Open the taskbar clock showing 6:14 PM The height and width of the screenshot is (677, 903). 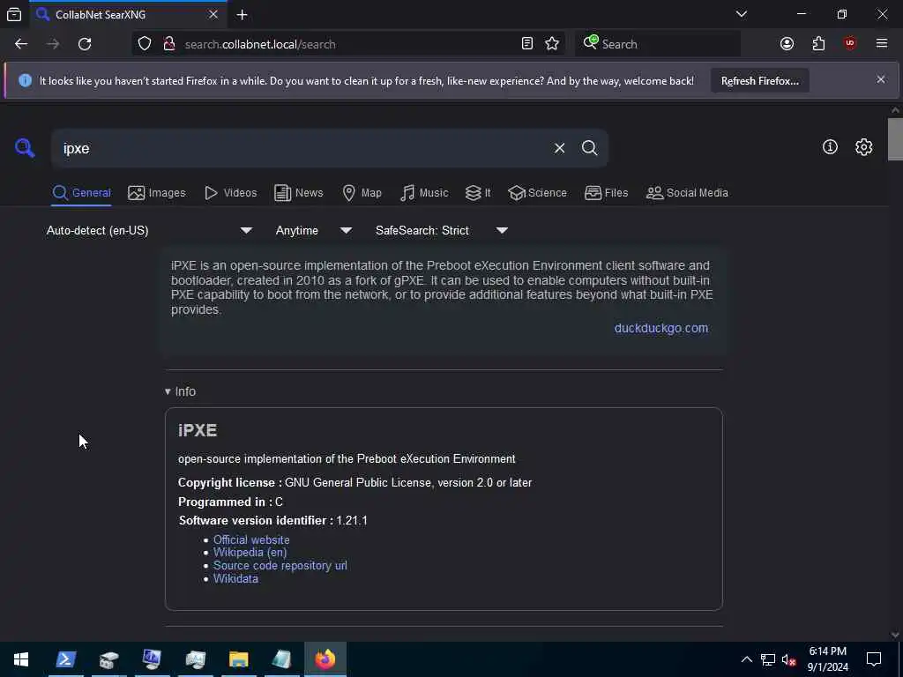[827, 659]
